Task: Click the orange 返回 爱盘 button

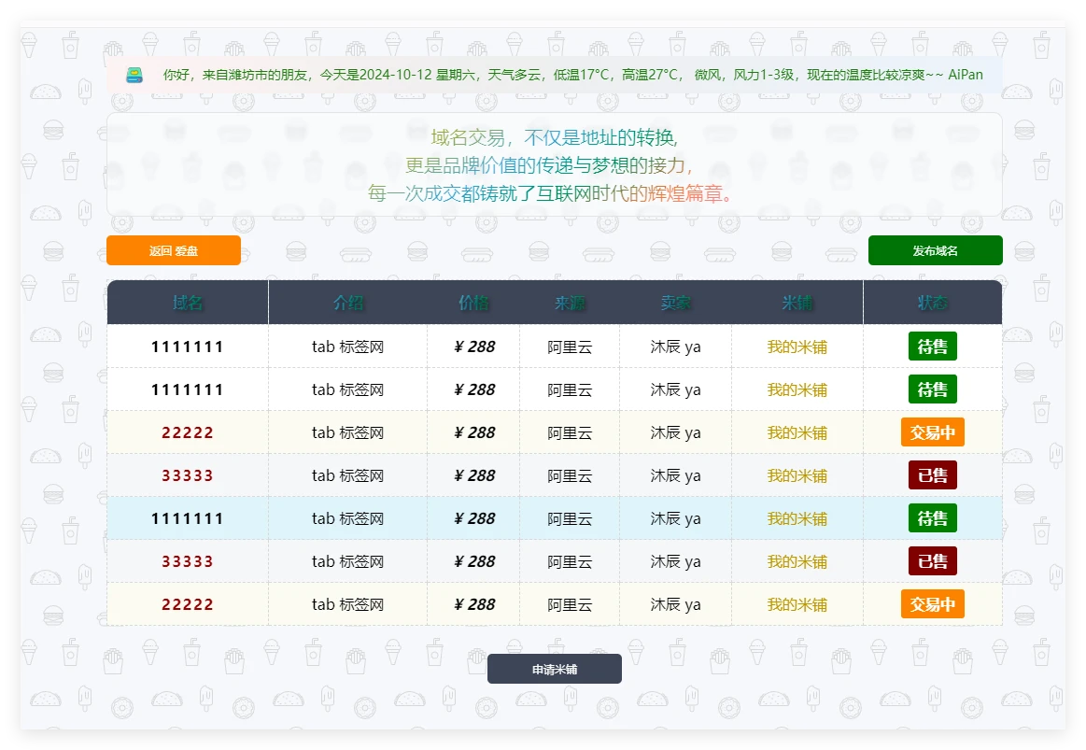Action: coord(174,250)
